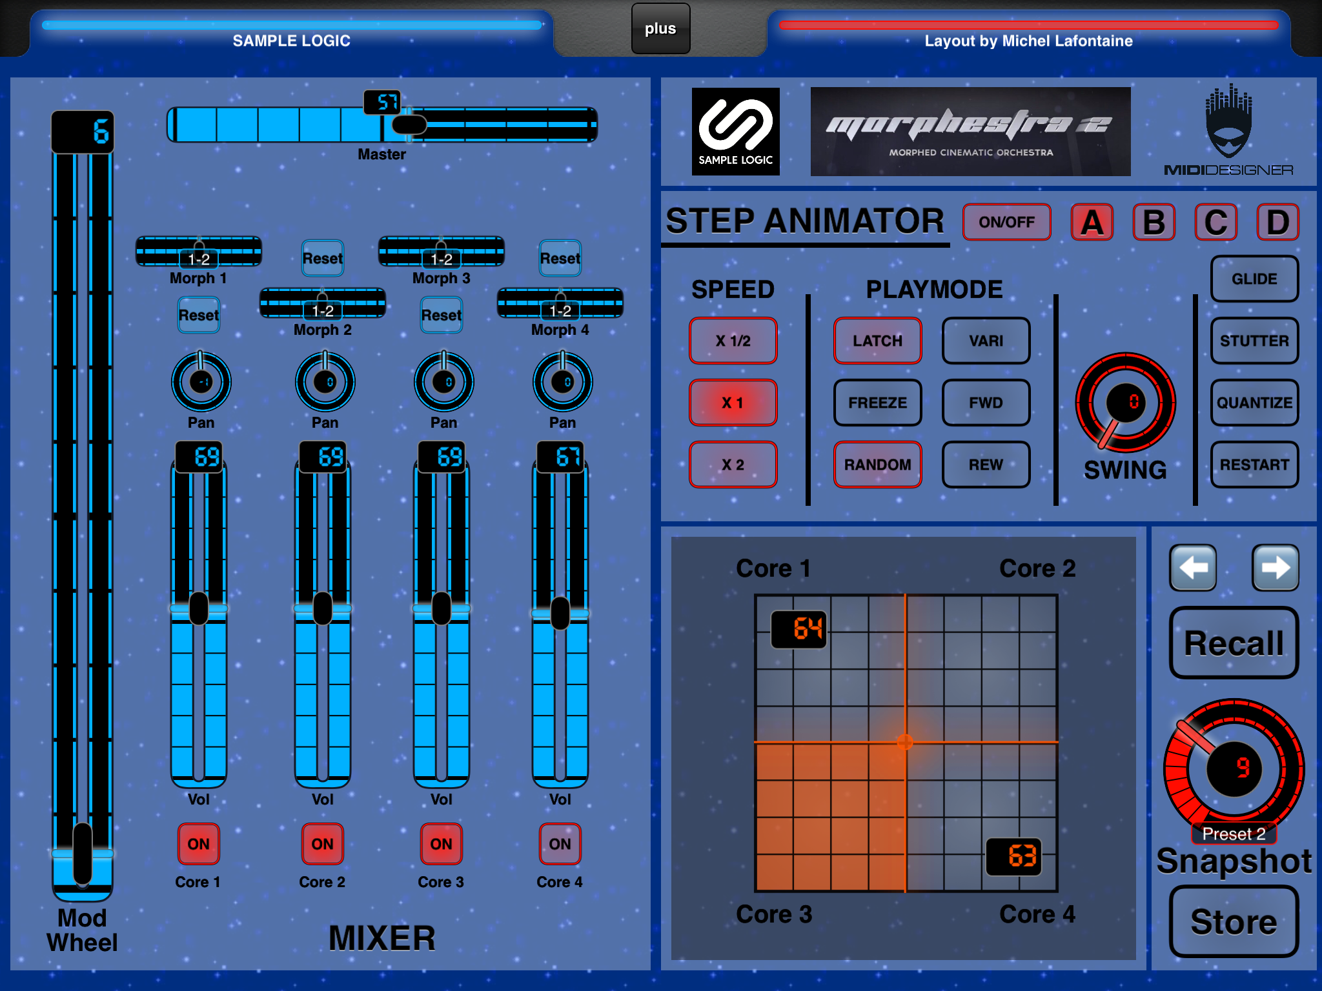The width and height of the screenshot is (1322, 991).
Task: Toggle the Step Animator ON/OFF switch
Action: click(x=1006, y=222)
